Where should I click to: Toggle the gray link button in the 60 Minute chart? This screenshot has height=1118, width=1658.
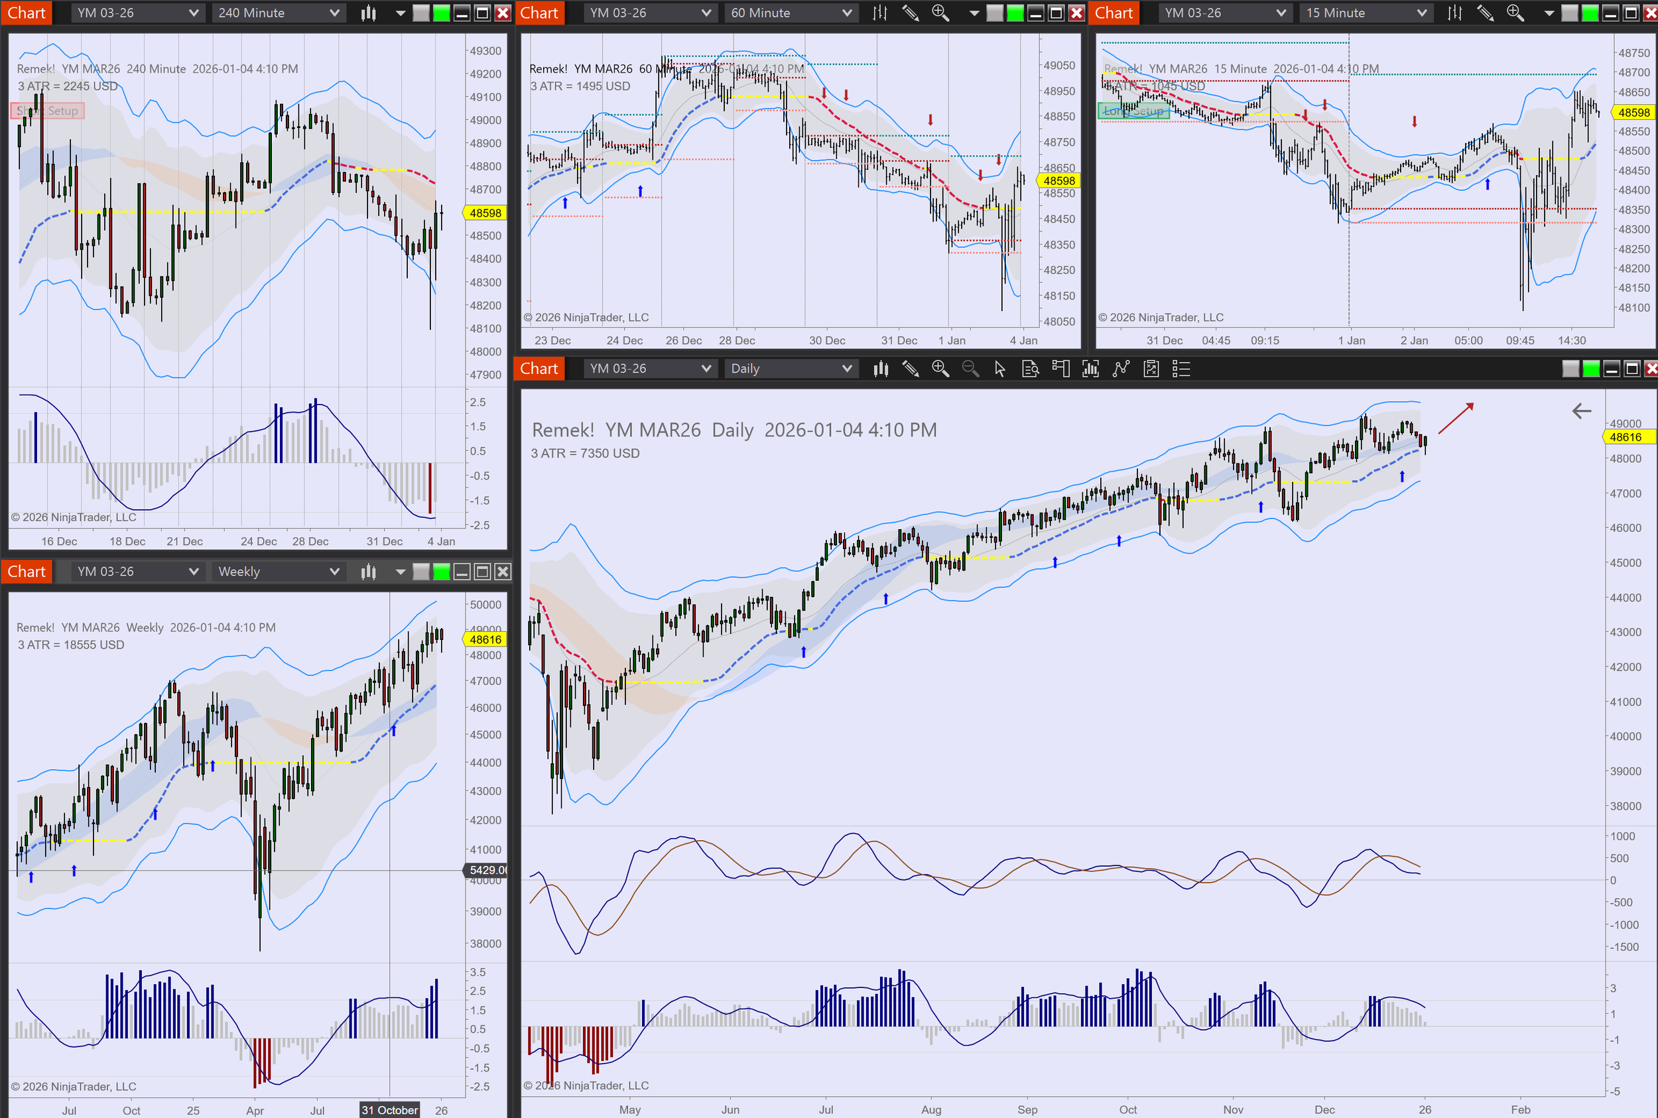(994, 13)
